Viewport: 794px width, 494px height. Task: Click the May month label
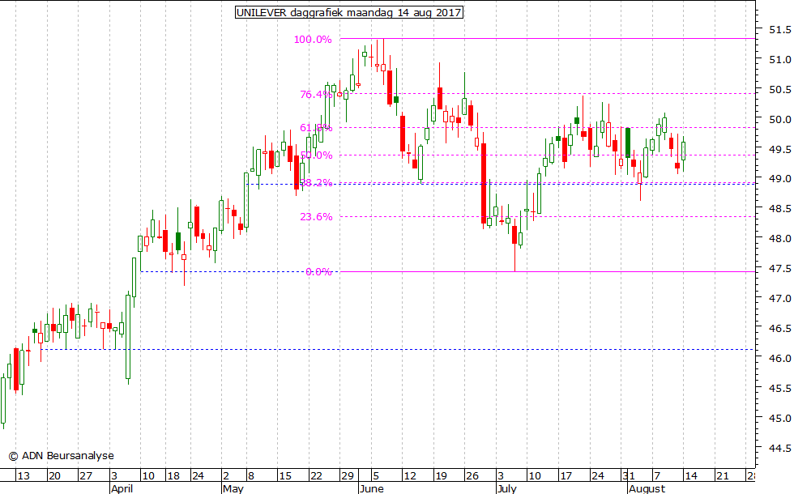pos(233,488)
